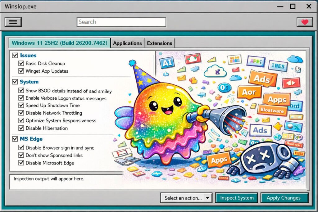
Task: Uncheck Don't show Sponsored links
Action: (21, 155)
